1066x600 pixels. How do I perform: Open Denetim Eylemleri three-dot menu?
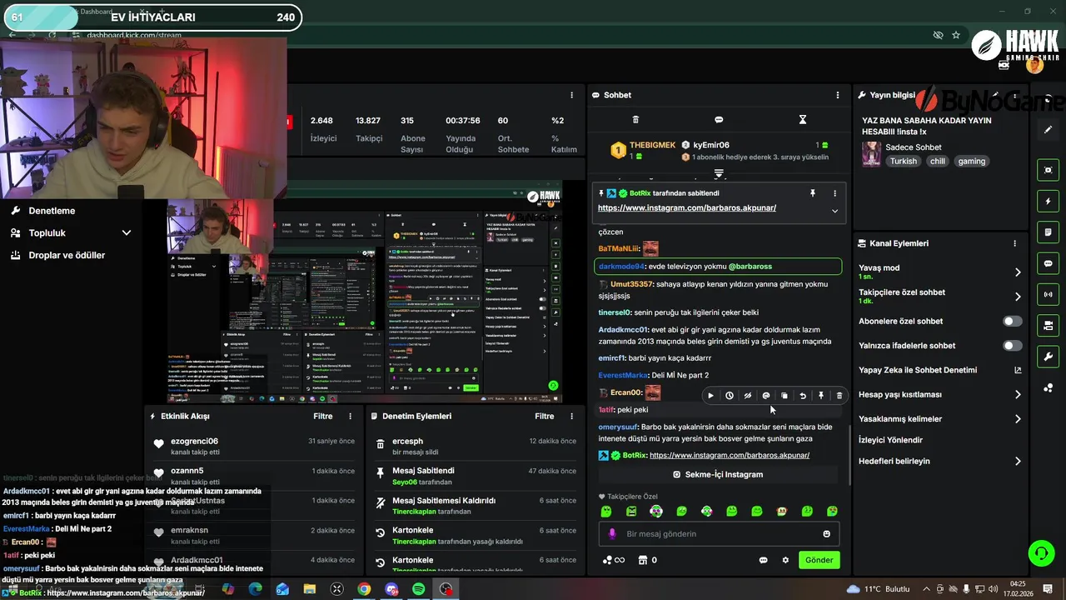click(x=571, y=416)
